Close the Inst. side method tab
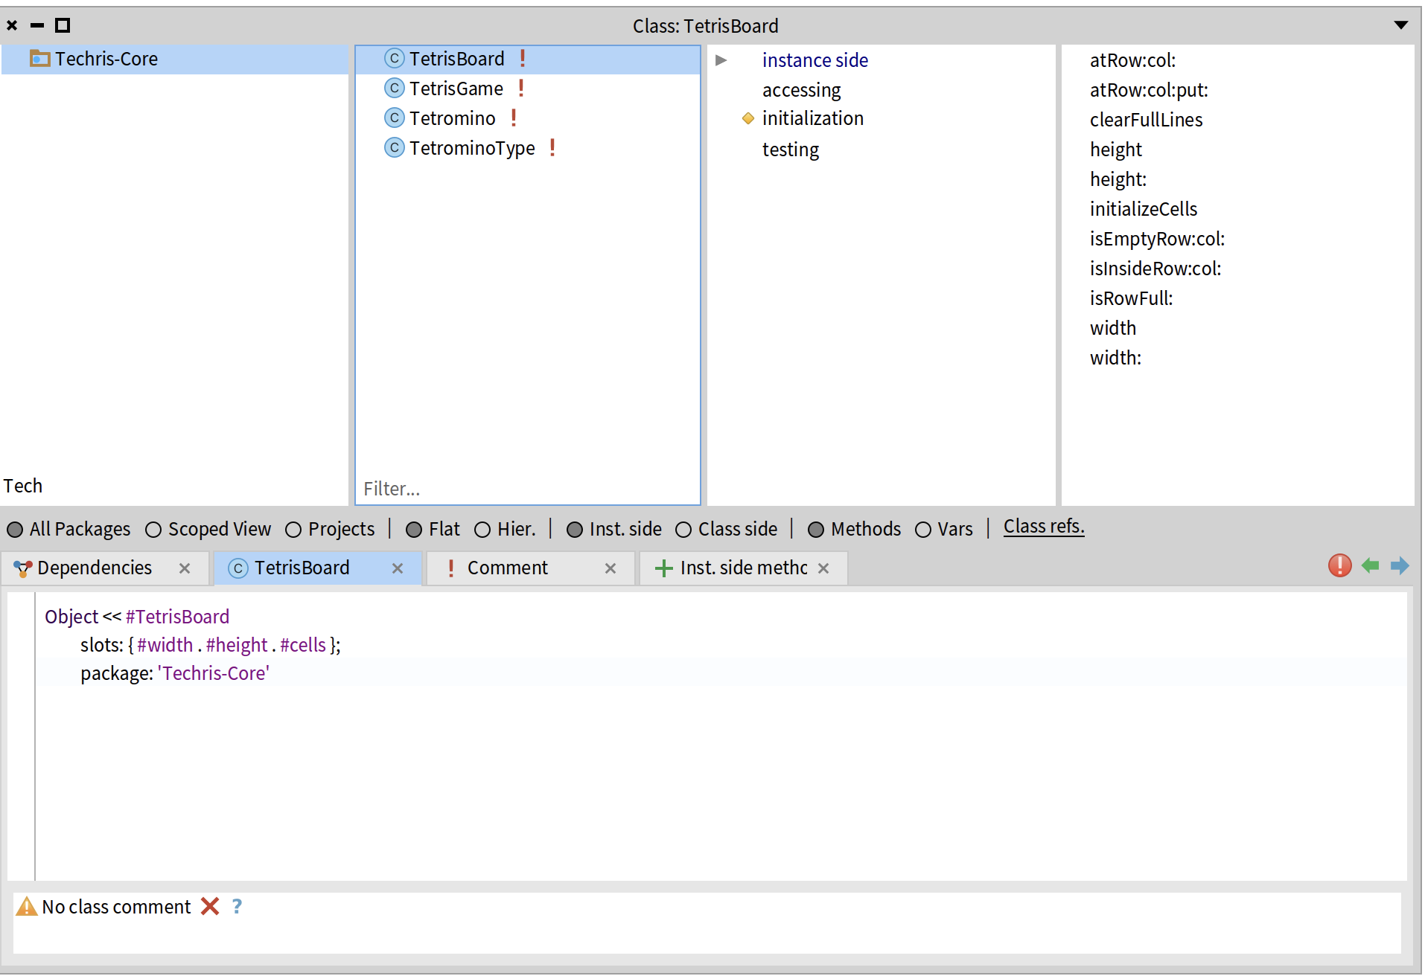The width and height of the screenshot is (1425, 976). coord(823,568)
